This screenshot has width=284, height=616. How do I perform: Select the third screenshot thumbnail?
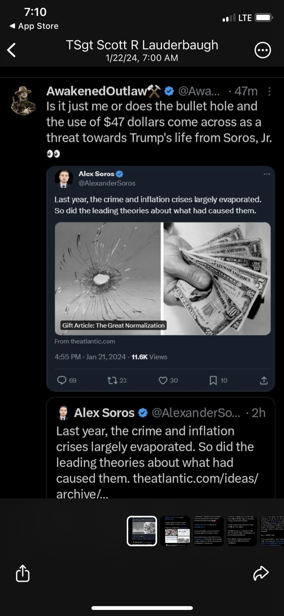point(208,531)
